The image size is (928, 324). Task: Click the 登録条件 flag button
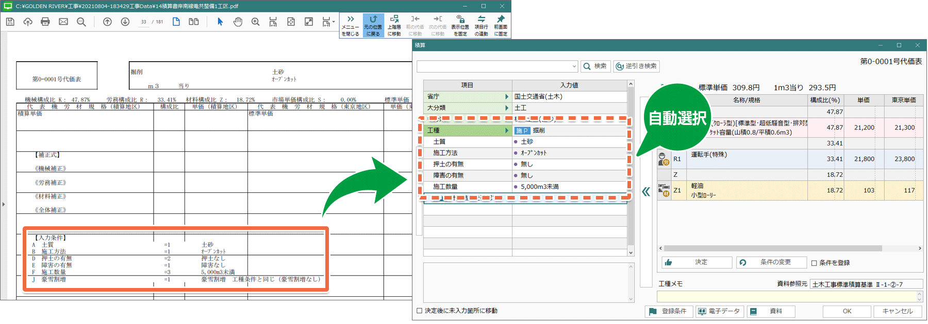(x=669, y=311)
